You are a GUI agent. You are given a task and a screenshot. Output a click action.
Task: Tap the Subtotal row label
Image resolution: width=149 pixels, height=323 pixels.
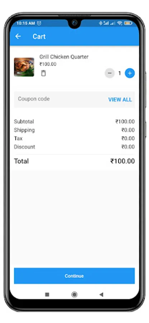(x=24, y=122)
